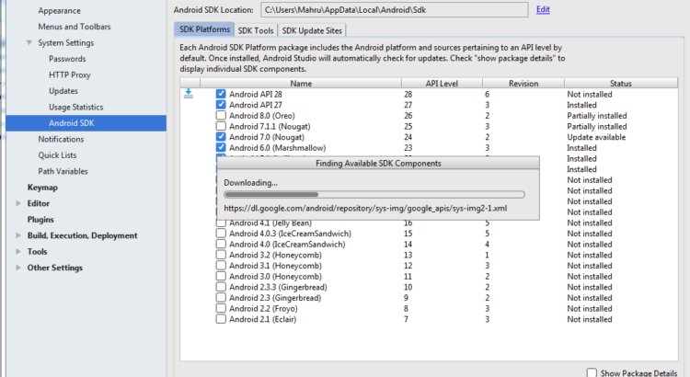Collapse the System Settings tree node

coord(29,43)
